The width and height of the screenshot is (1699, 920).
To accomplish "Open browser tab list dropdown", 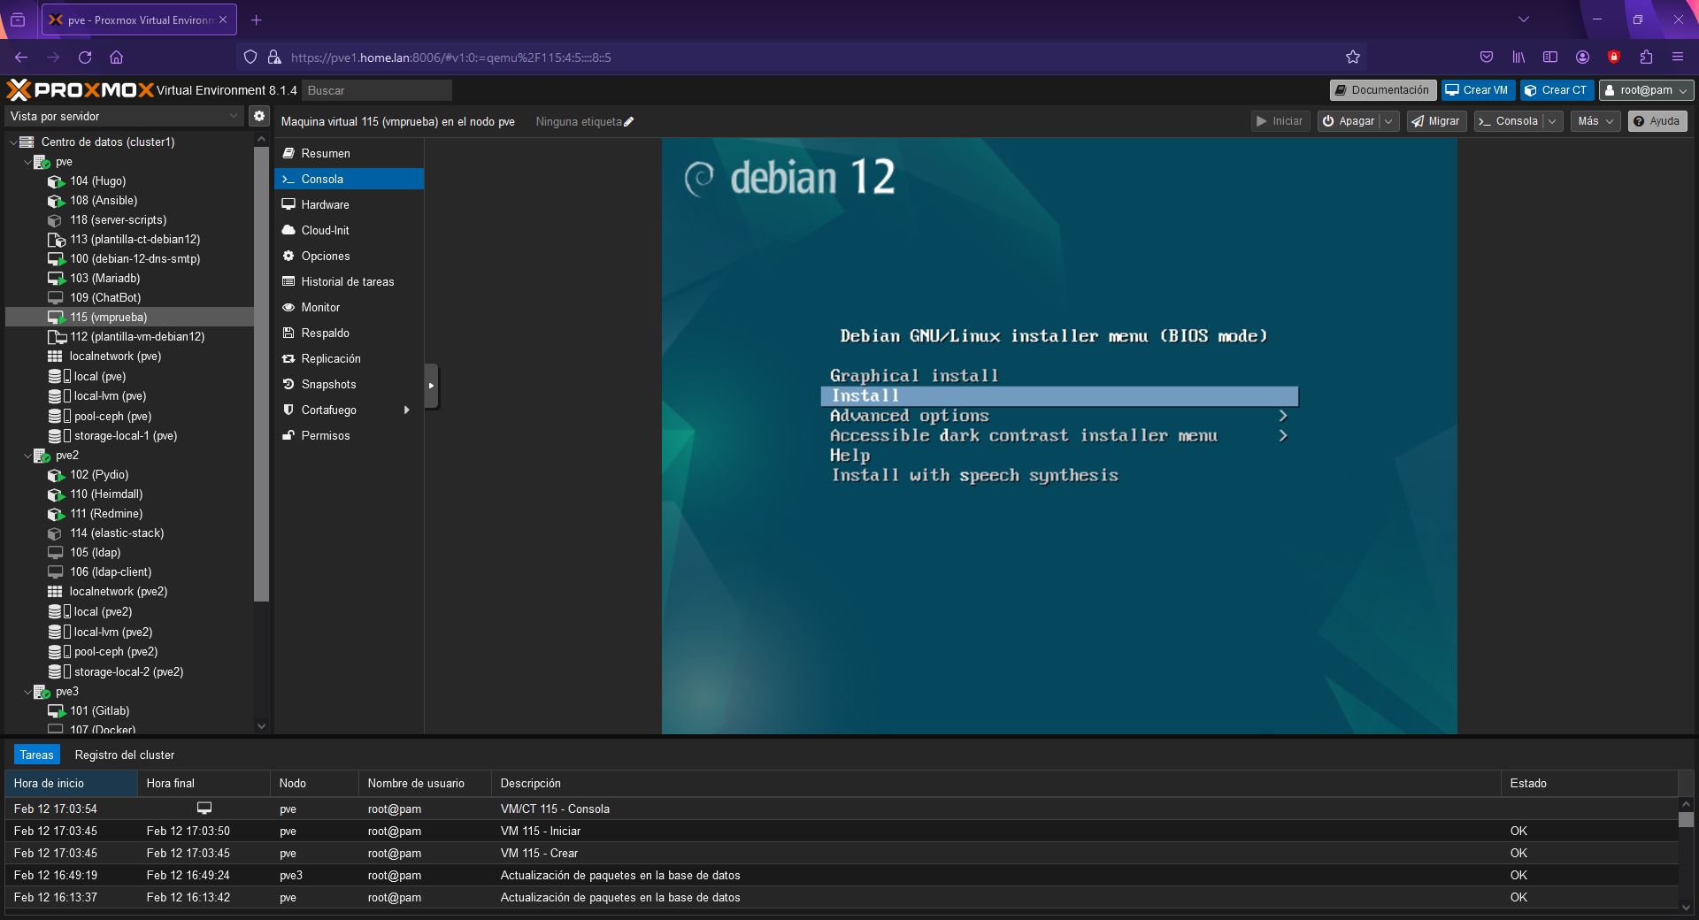I will coord(1524,19).
